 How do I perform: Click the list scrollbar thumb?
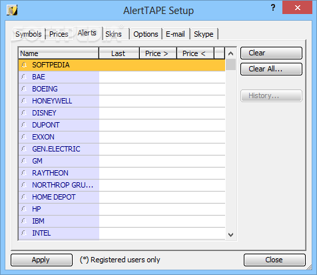pos(231,65)
